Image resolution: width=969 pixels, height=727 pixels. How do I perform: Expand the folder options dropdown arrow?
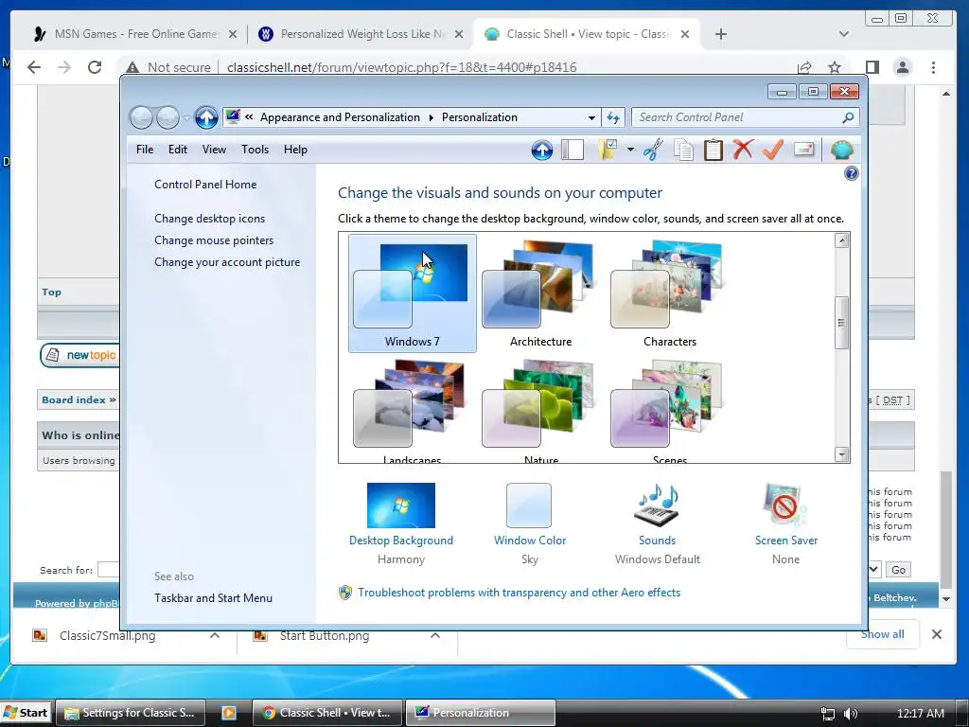(630, 150)
